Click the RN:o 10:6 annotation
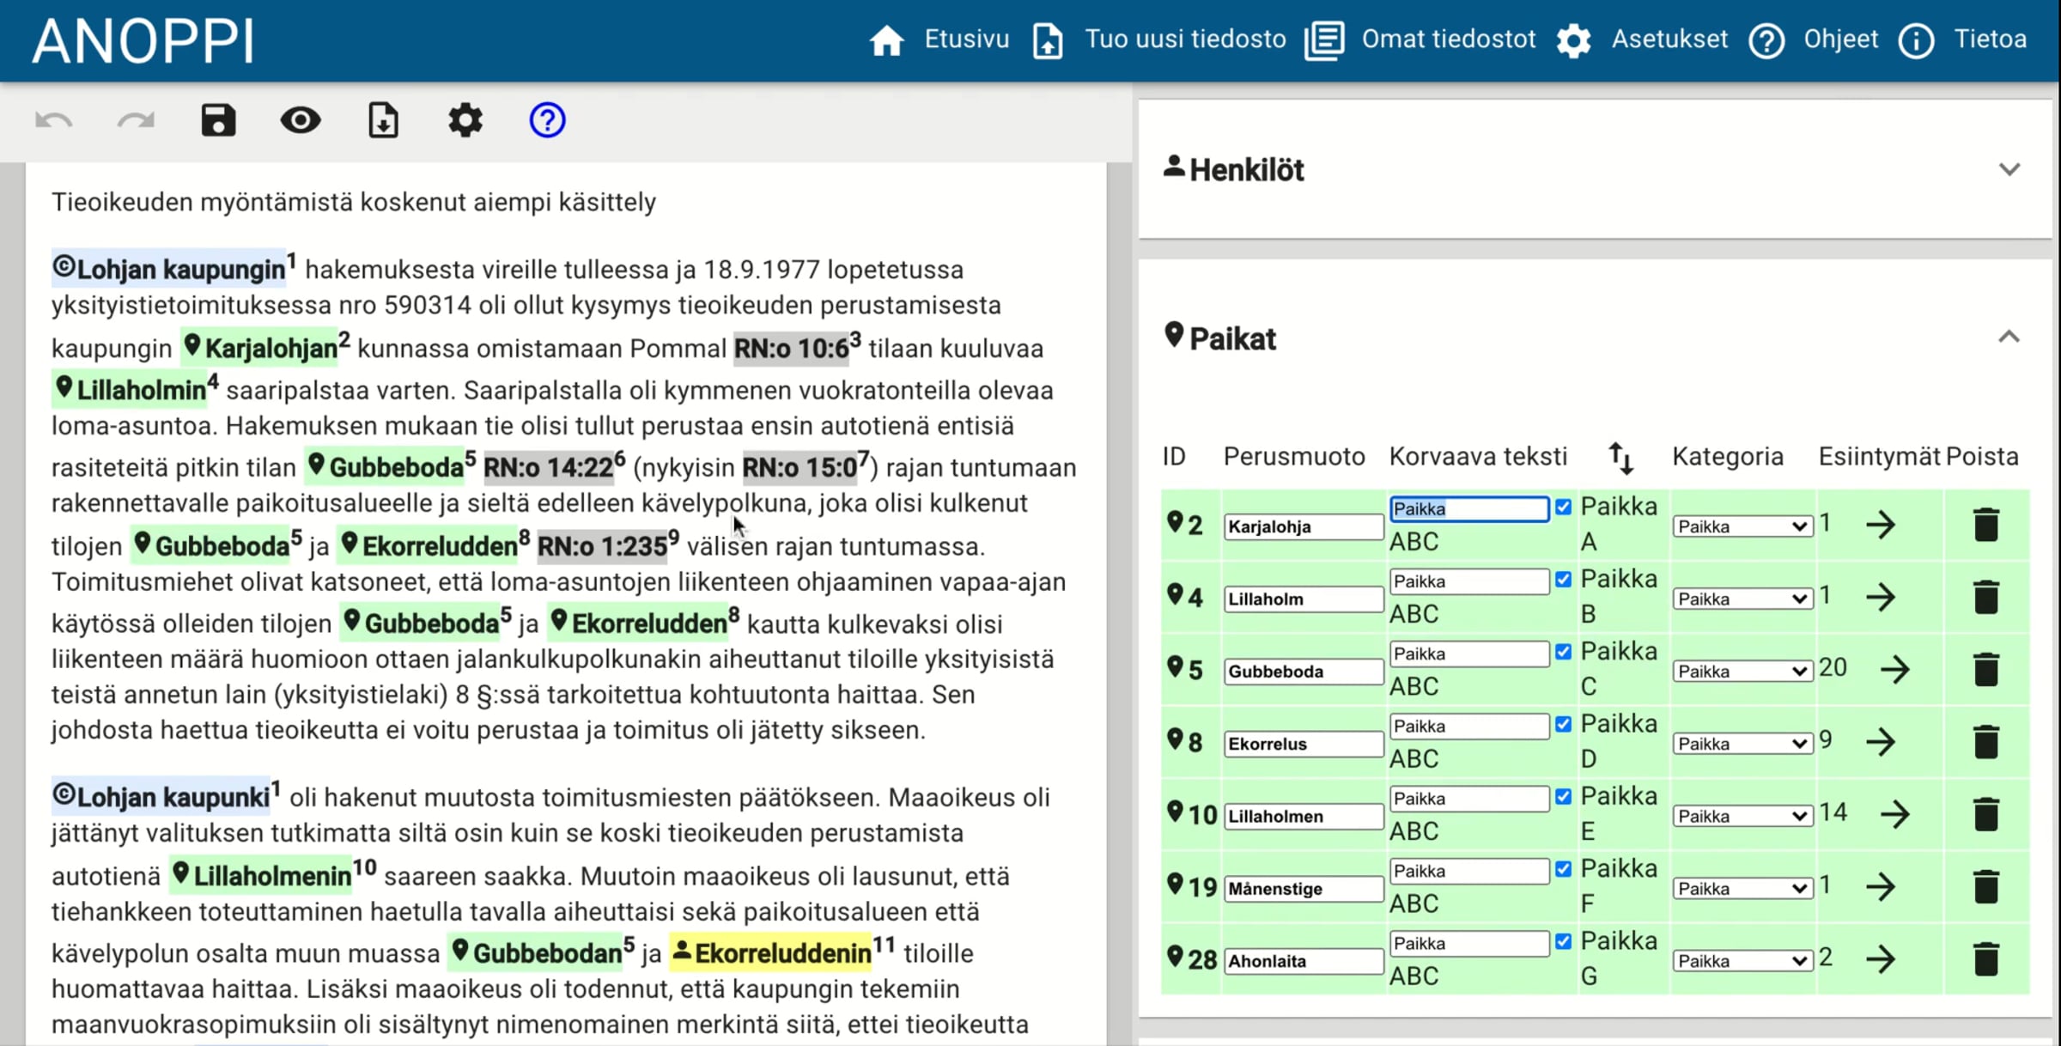Viewport: 2061px width, 1046px height. 791,348
